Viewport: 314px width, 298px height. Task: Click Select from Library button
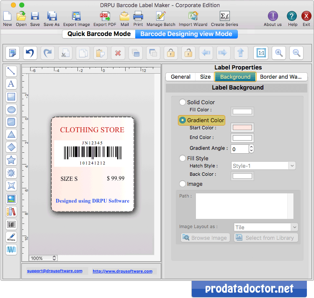click(266, 238)
